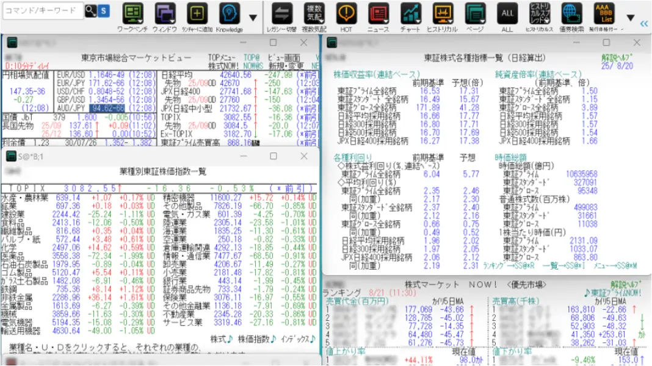
Task: Expand the dropdown arrow after AAA BBB List
Action: click(631, 18)
